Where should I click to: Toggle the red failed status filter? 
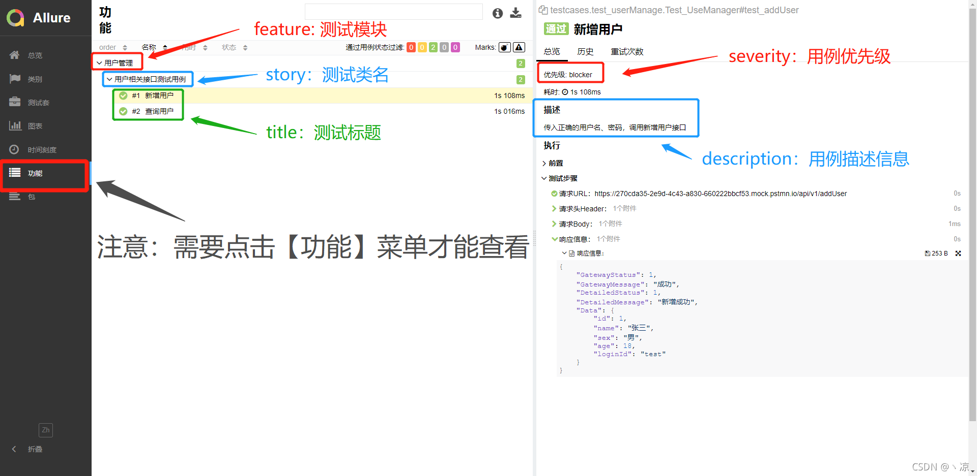(x=411, y=47)
